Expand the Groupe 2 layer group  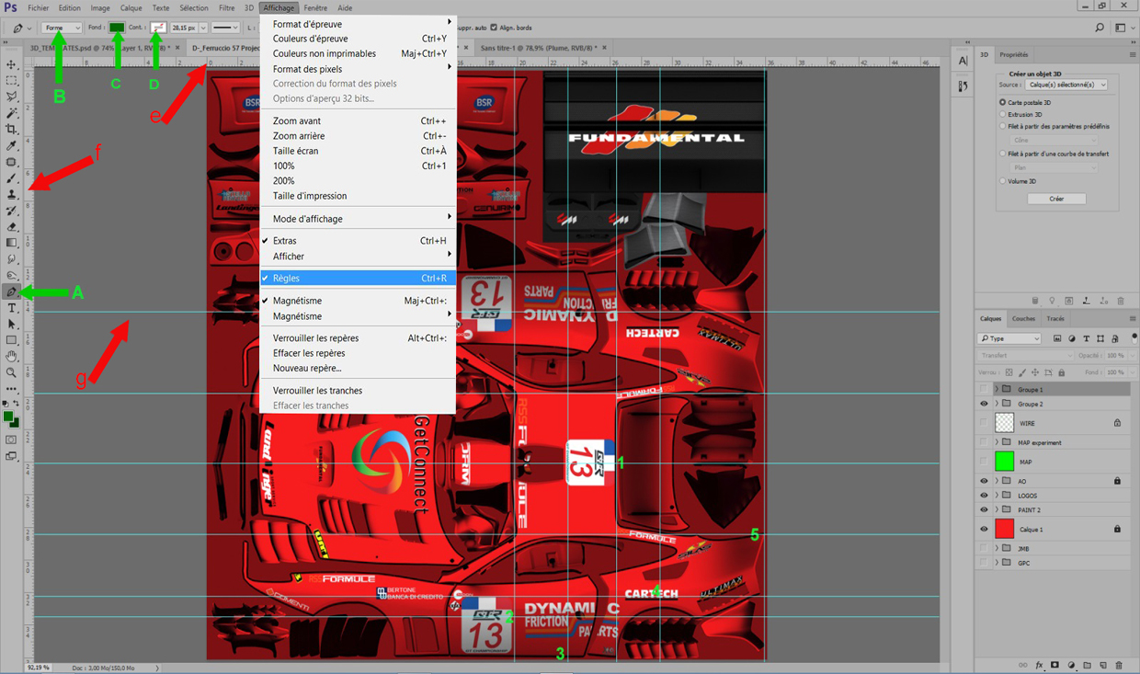997,404
